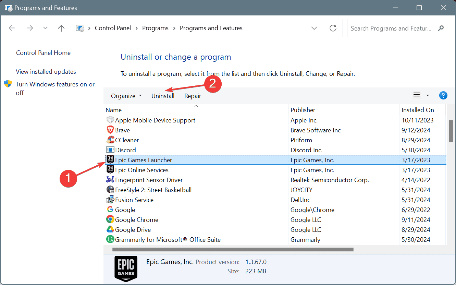Click Programs in the breadcrumb

click(155, 28)
